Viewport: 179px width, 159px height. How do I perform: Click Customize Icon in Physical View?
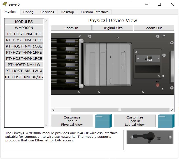tap(72, 121)
